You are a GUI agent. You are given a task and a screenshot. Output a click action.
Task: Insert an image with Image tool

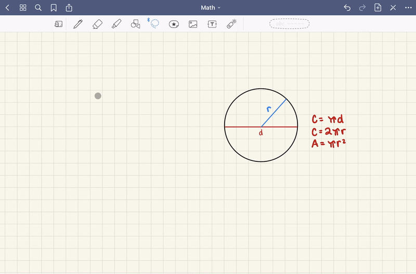(x=193, y=24)
